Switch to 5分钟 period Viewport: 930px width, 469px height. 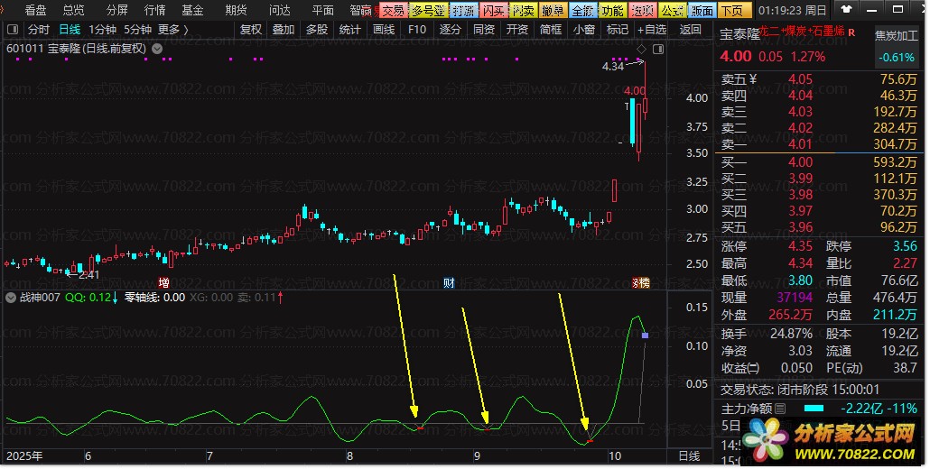pos(137,29)
